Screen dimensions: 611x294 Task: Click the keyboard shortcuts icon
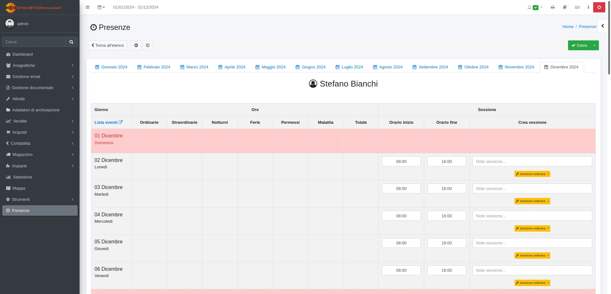pos(577,7)
